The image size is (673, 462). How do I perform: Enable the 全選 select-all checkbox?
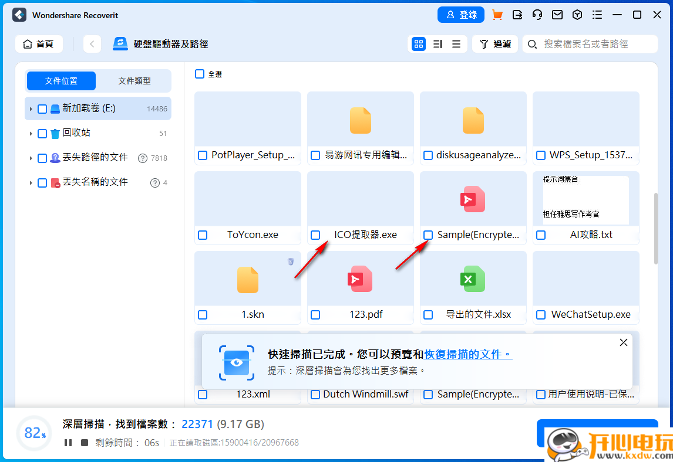(199, 74)
